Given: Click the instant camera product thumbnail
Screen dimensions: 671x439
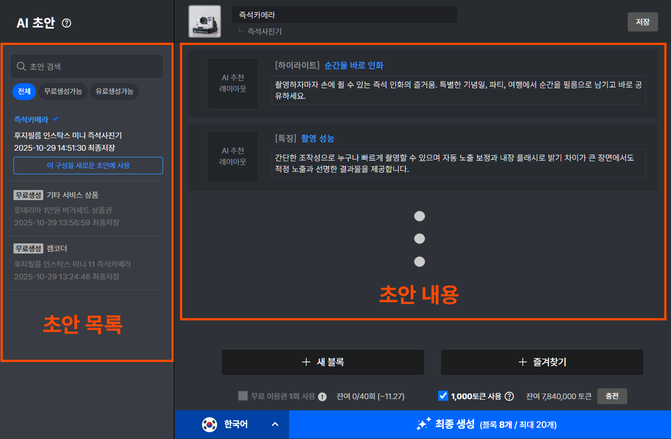Looking at the screenshot, I should click(x=204, y=21).
